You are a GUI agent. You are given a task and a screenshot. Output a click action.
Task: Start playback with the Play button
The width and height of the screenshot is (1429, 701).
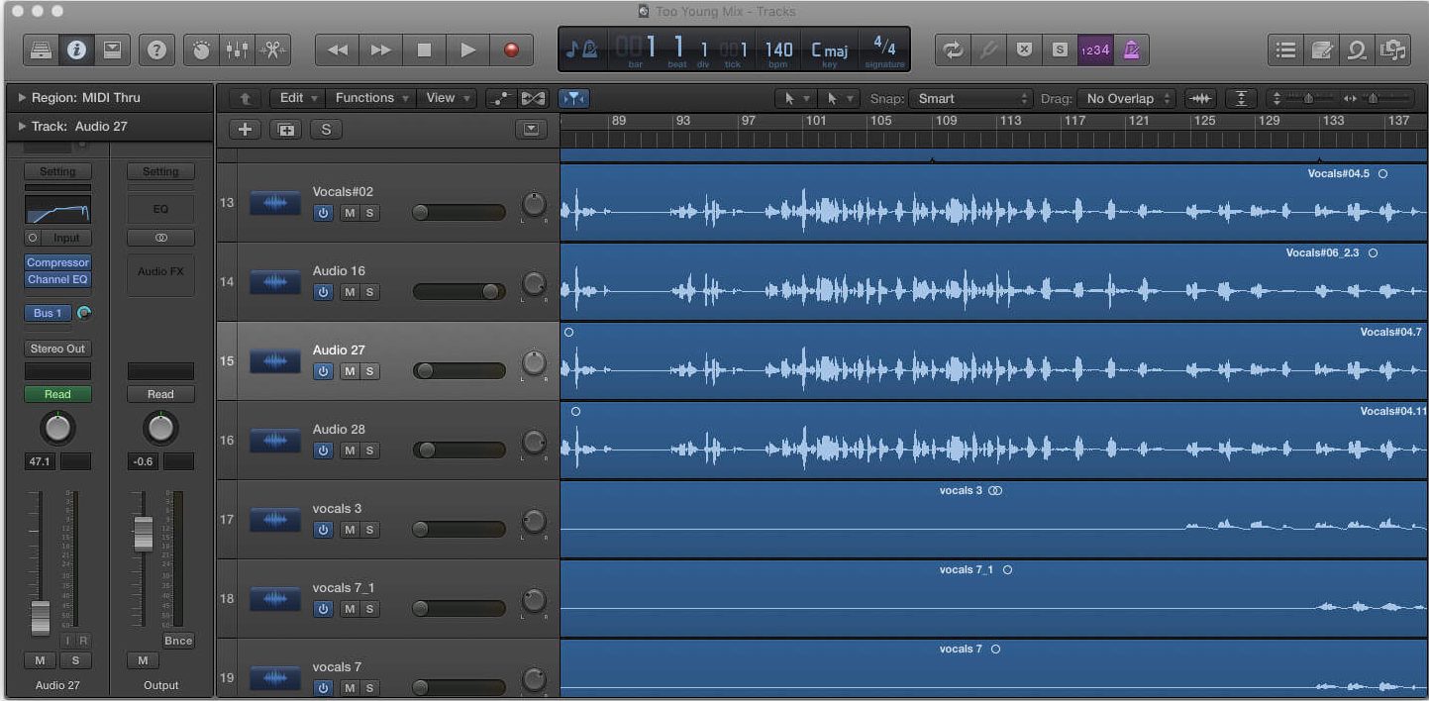tap(467, 50)
